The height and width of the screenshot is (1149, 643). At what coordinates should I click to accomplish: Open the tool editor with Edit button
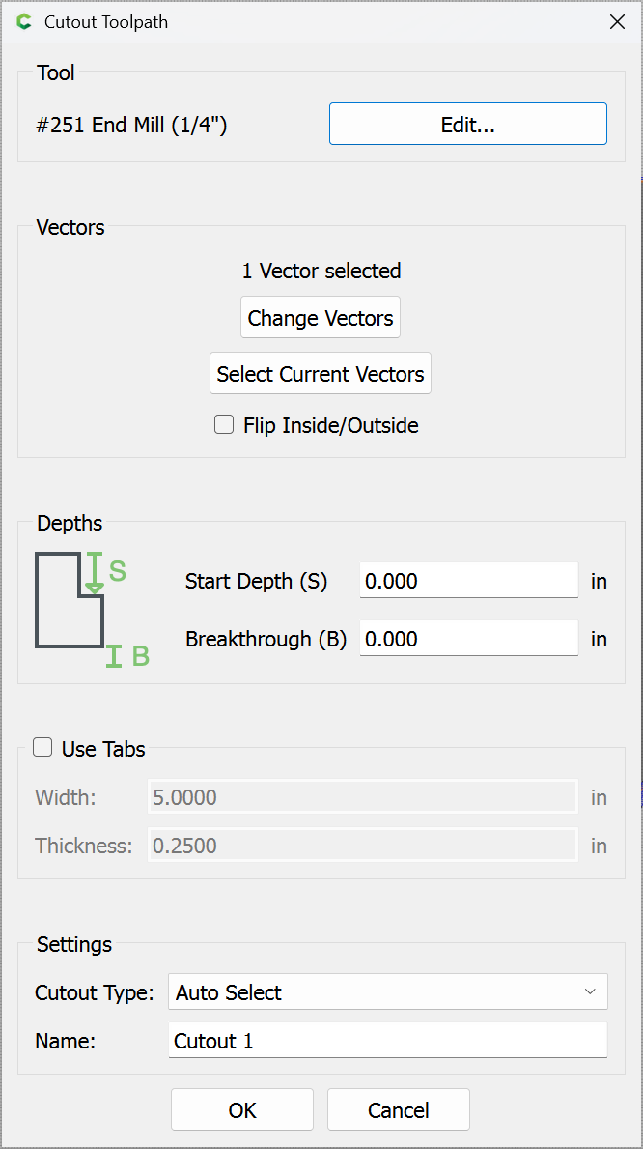point(467,125)
